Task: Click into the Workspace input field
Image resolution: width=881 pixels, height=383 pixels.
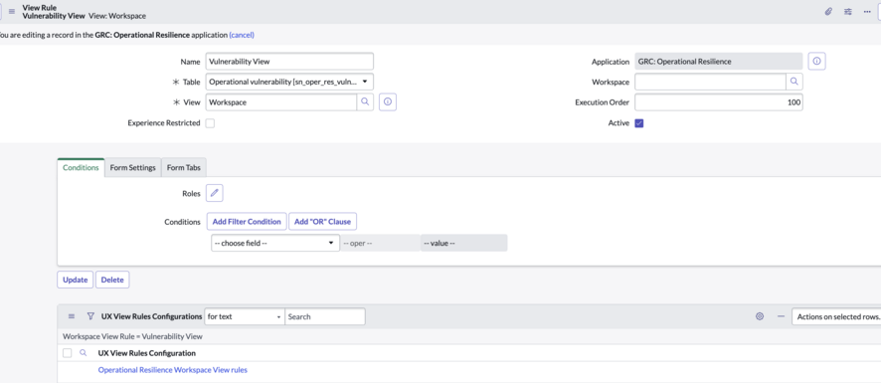Action: point(710,83)
